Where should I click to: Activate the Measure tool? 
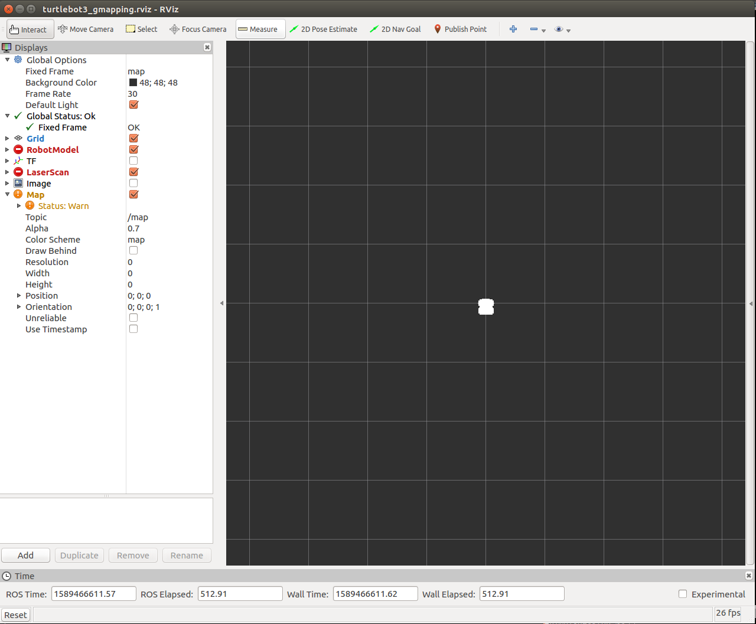click(x=260, y=29)
